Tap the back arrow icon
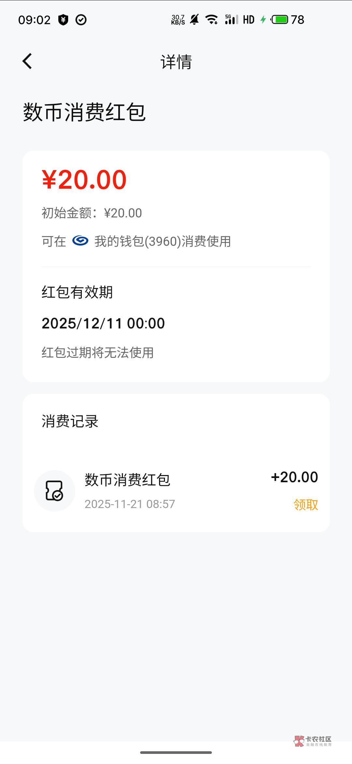Screen dimensions: 352x764 pos(27,61)
